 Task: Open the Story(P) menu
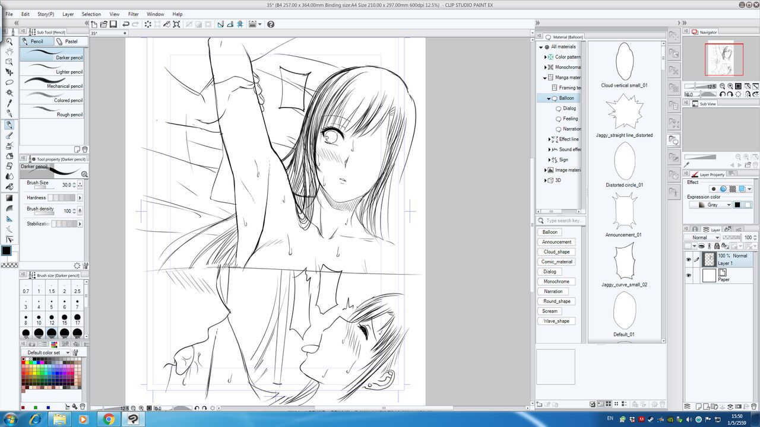[46, 14]
